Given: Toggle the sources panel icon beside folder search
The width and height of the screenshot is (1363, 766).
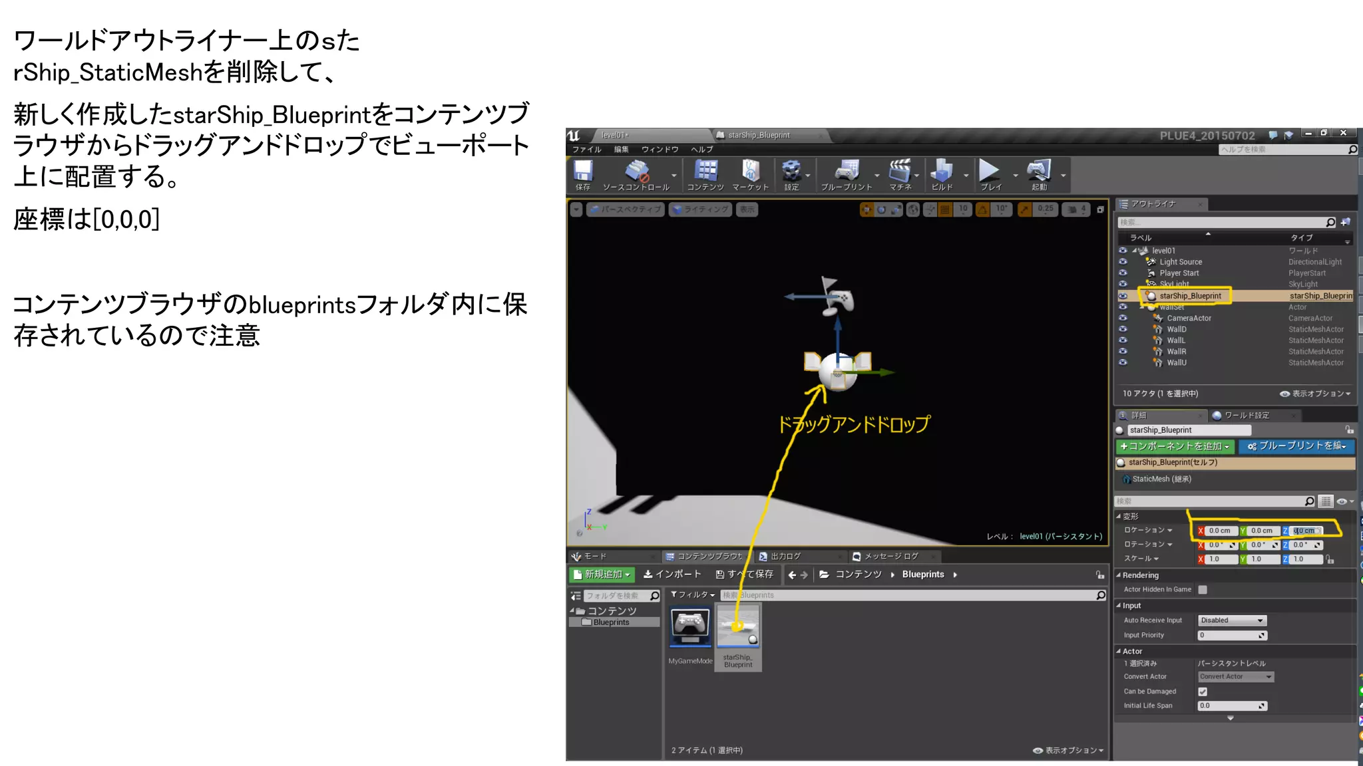Looking at the screenshot, I should pos(576,596).
